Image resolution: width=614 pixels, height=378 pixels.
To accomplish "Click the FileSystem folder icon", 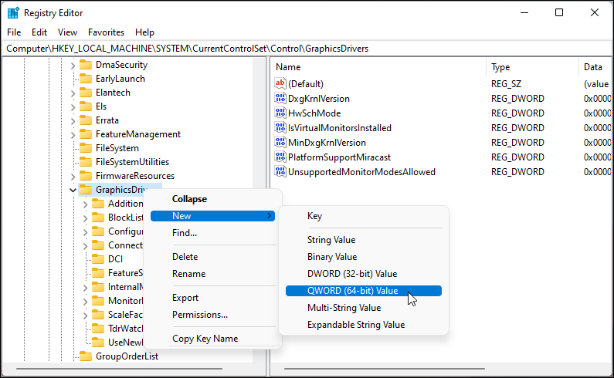I will pos(86,148).
